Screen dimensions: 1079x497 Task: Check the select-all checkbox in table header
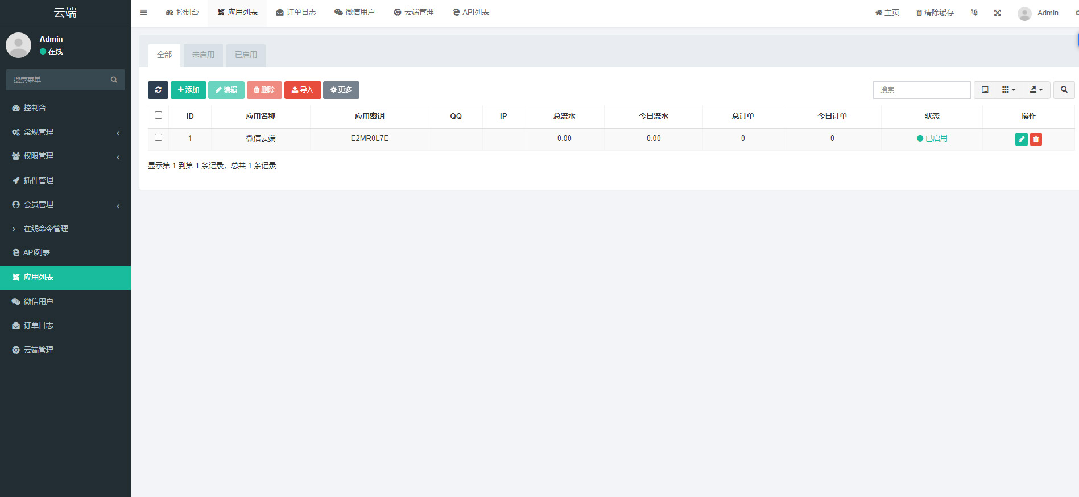click(x=159, y=115)
